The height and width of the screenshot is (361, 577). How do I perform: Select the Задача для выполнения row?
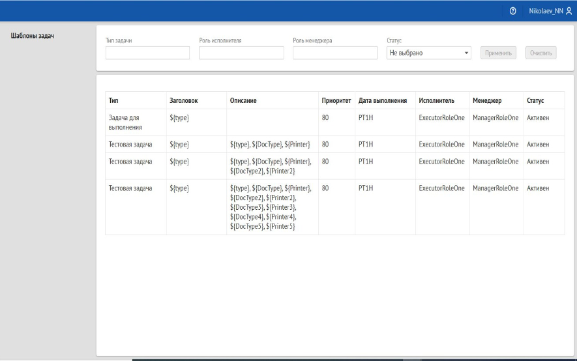[335, 123]
